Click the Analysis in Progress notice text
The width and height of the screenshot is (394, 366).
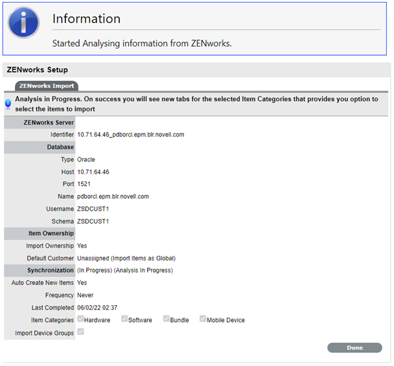pos(196,104)
